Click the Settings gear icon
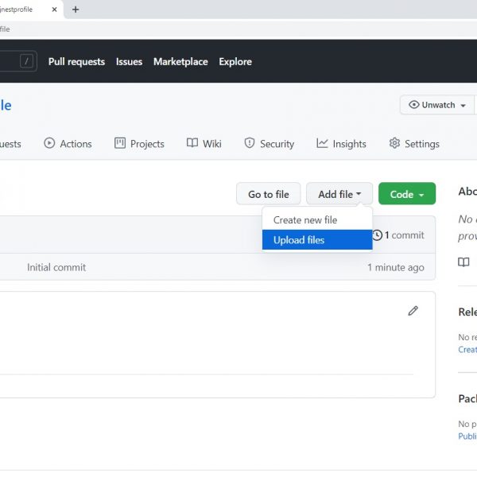The height and width of the screenshot is (477, 477). tap(394, 143)
